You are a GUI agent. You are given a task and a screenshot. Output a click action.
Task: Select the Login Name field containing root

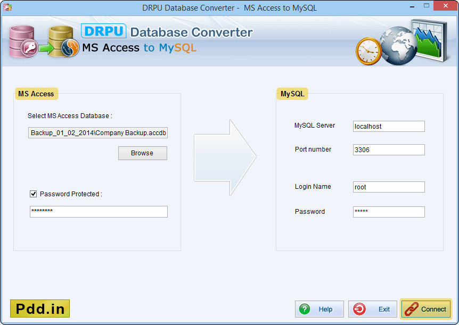[x=389, y=187]
